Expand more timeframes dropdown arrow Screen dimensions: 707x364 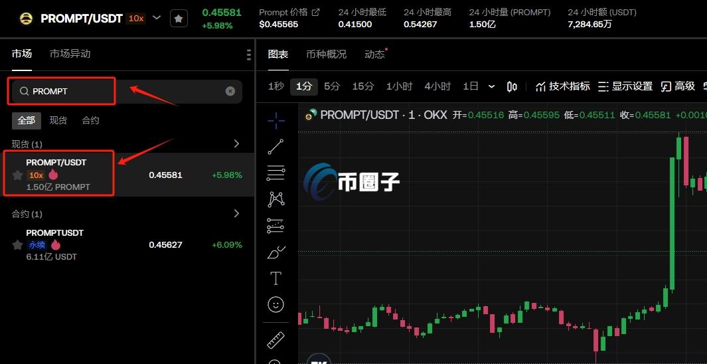pyautogui.click(x=491, y=86)
